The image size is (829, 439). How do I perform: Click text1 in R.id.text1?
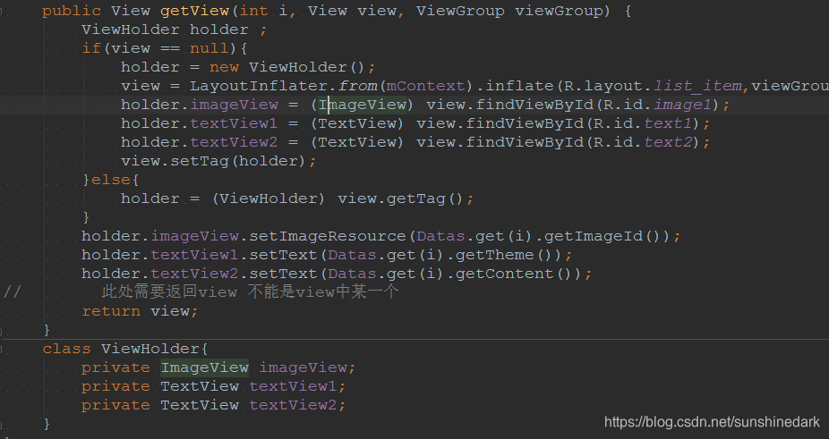point(668,123)
